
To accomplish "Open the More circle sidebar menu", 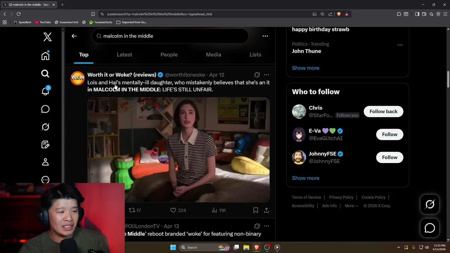I will [45, 180].
